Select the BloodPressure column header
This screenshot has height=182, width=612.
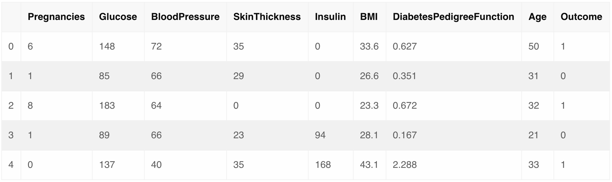pos(185,17)
